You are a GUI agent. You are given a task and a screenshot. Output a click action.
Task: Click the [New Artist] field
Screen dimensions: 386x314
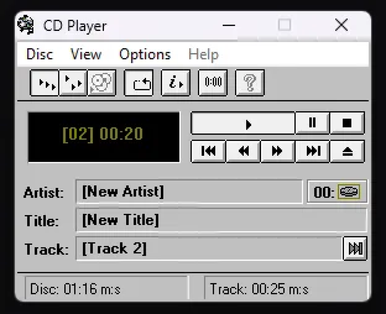point(189,192)
